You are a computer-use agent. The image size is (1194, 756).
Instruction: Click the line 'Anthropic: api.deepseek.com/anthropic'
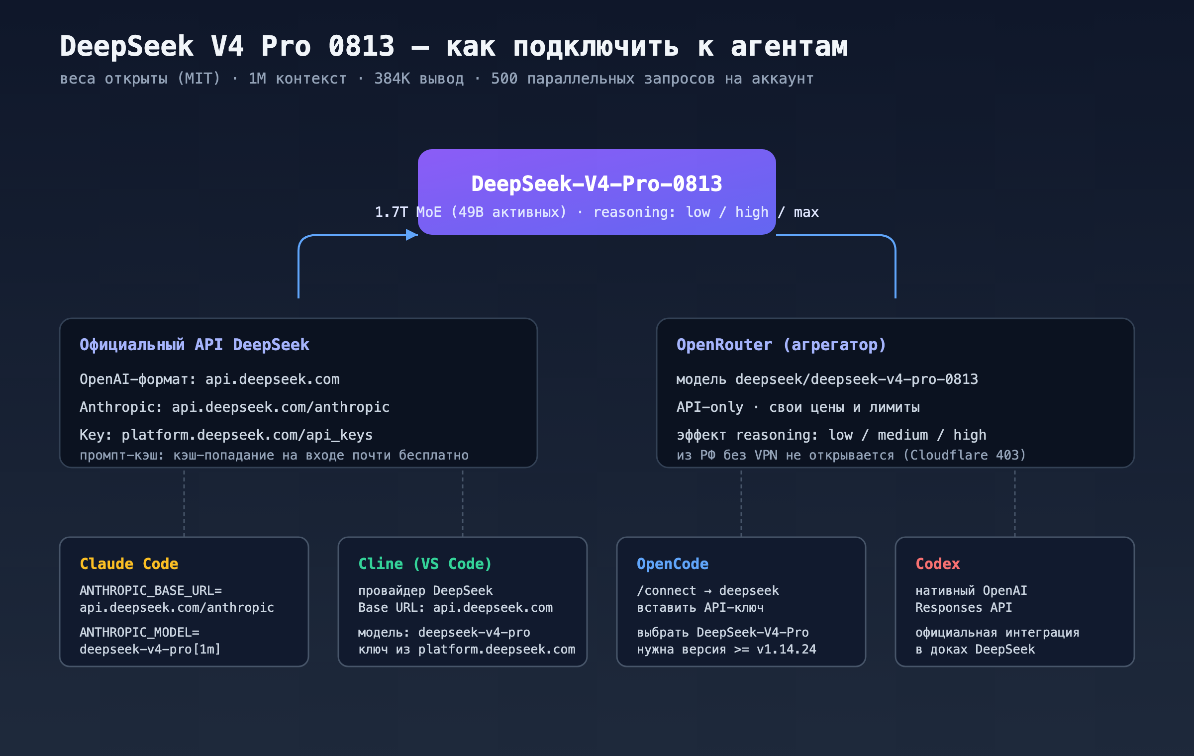click(x=234, y=407)
